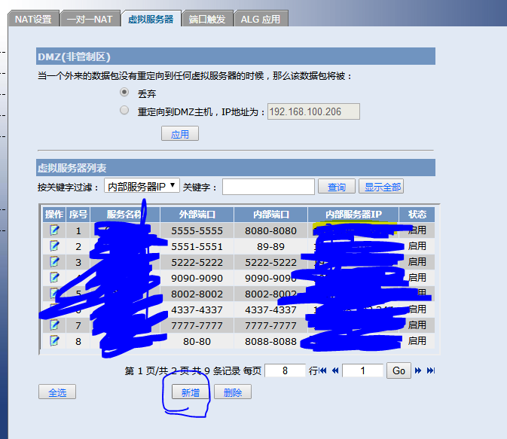
Task: Go to the first page arrow
Action: [x=323, y=370]
